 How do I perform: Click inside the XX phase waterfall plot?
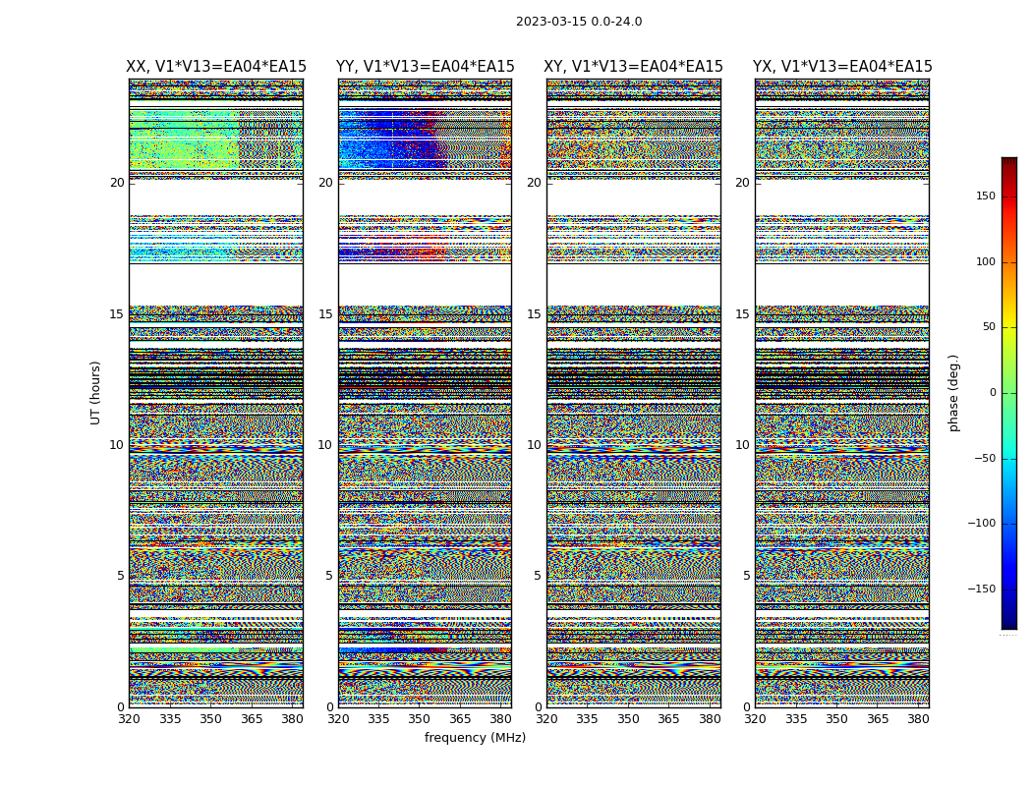click(x=216, y=393)
